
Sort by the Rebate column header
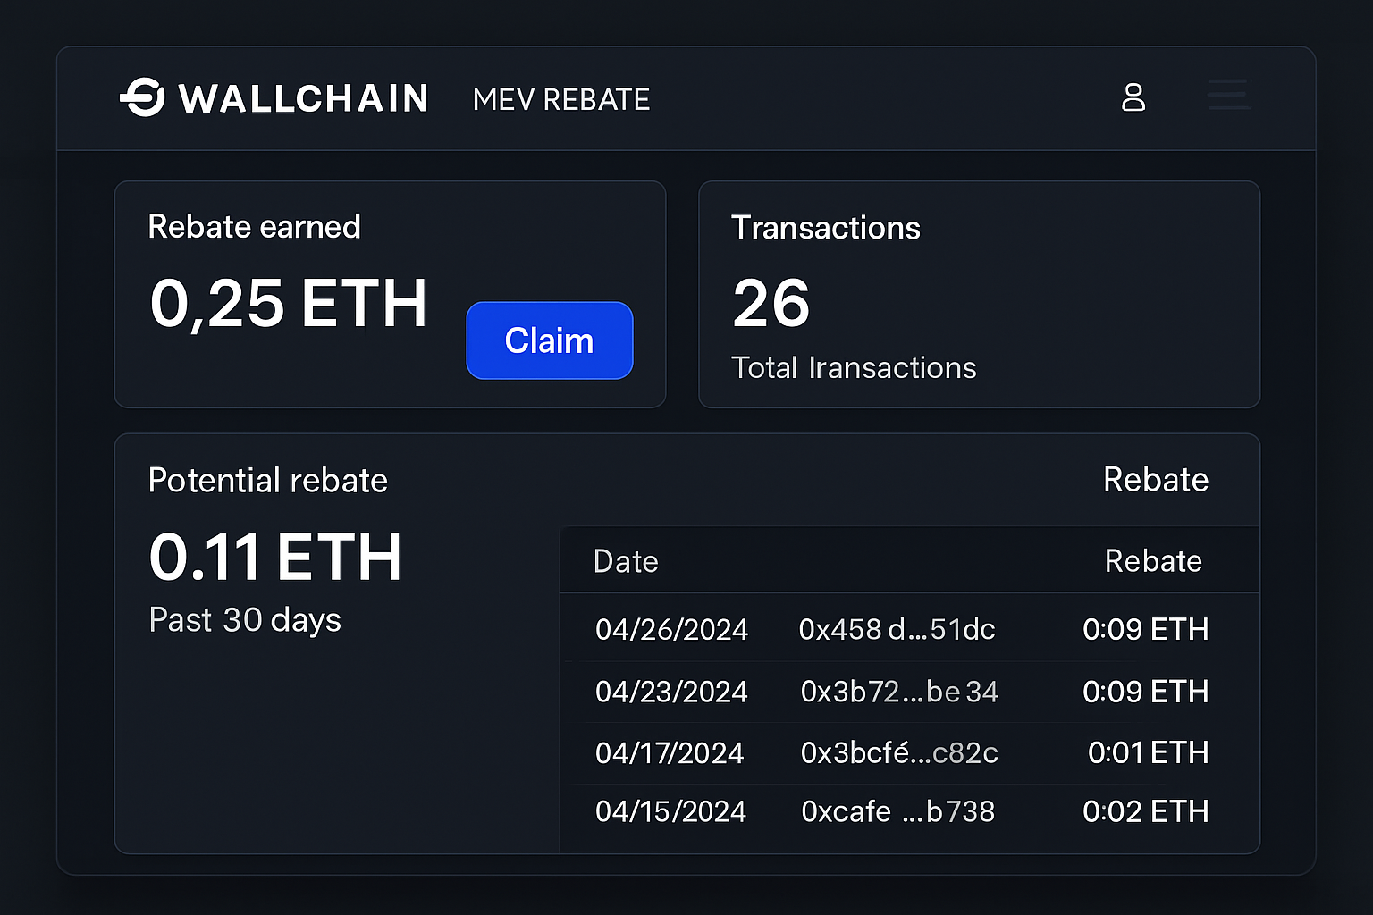tap(1154, 560)
